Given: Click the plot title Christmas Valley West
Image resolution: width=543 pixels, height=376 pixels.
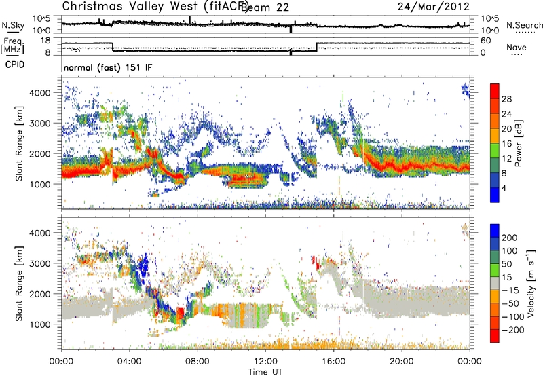Looking at the screenshot, I should point(131,6).
